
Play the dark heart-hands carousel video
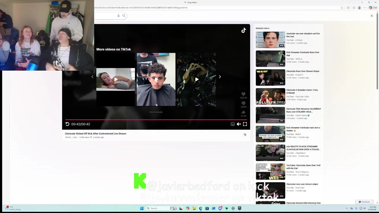197,79
